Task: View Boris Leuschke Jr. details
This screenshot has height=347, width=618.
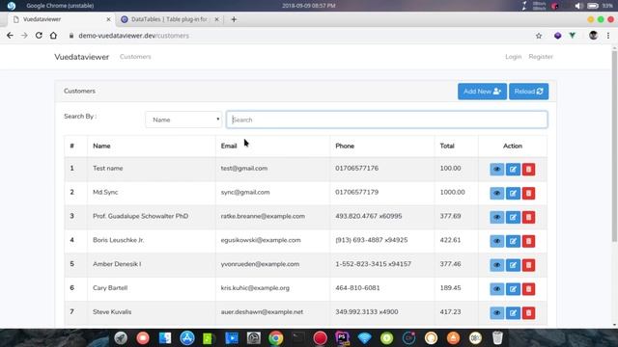Action: (496, 241)
